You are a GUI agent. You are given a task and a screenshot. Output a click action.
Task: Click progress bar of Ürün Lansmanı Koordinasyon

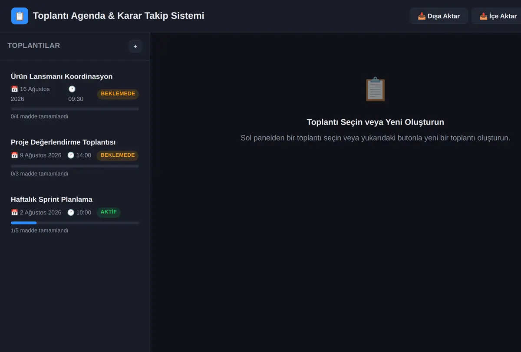click(x=75, y=109)
